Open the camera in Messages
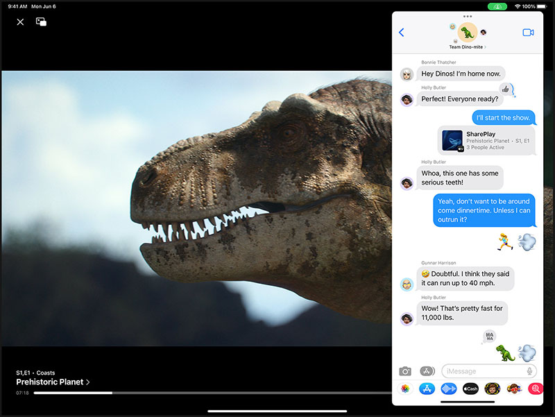555x417 pixels. click(x=405, y=371)
